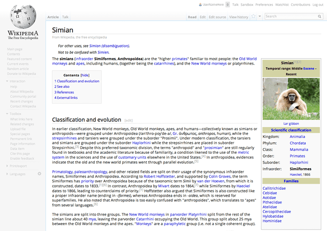
Task: Hide the Contents table
Action: [85, 75]
